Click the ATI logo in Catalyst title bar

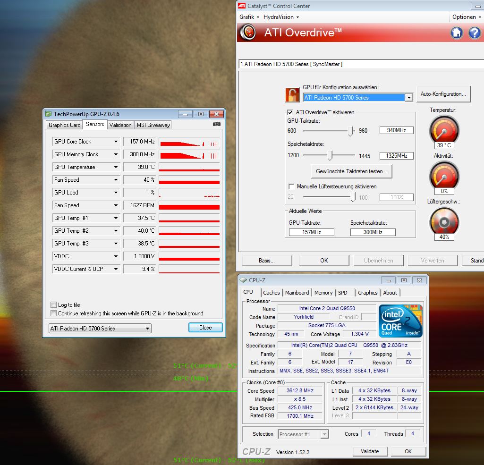click(x=242, y=6)
